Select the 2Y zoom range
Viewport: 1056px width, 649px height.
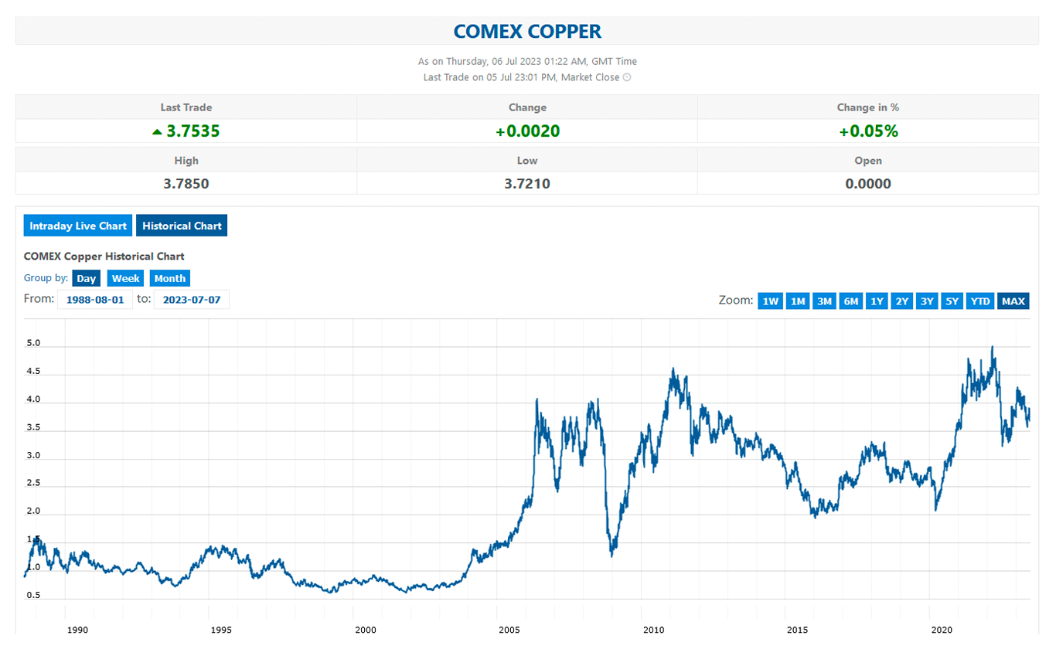[x=901, y=301]
